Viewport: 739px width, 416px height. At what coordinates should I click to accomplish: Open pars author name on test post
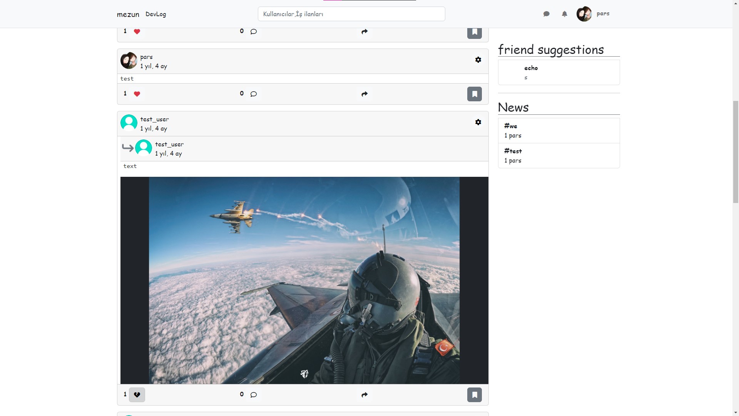coord(146,57)
